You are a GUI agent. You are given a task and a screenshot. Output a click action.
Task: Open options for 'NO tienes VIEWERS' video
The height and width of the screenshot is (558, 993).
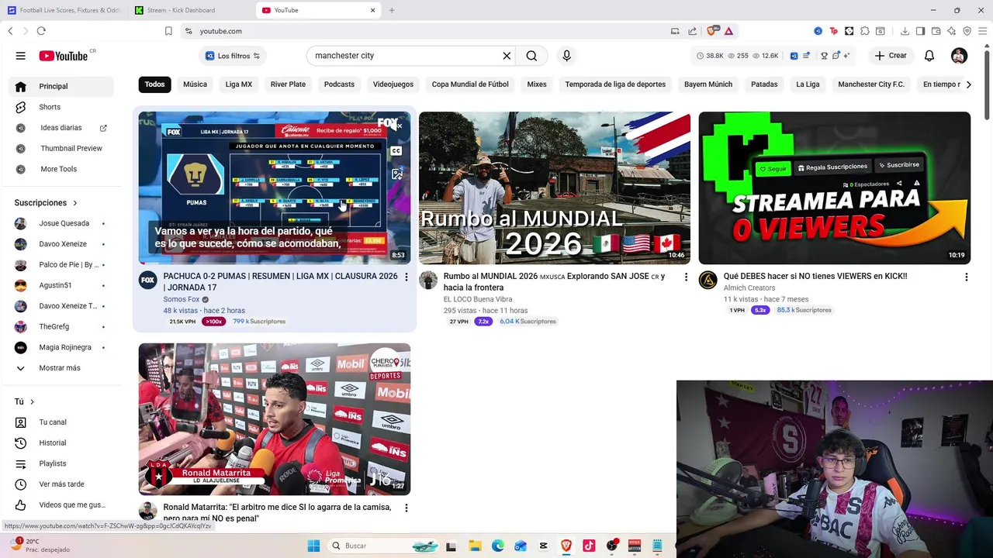(966, 277)
